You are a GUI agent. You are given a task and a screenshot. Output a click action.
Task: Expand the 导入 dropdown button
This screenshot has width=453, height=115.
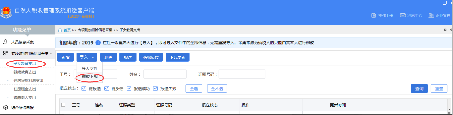point(87,57)
